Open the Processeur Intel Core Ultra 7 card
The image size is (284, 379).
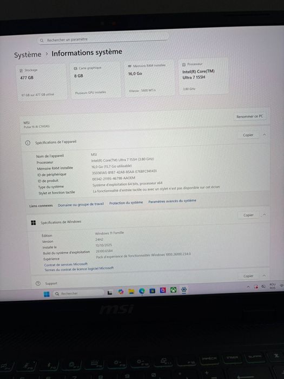203,76
